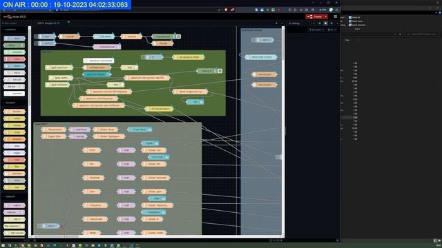Open the configuration nodes sidebar icon

pyautogui.click(x=331, y=23)
